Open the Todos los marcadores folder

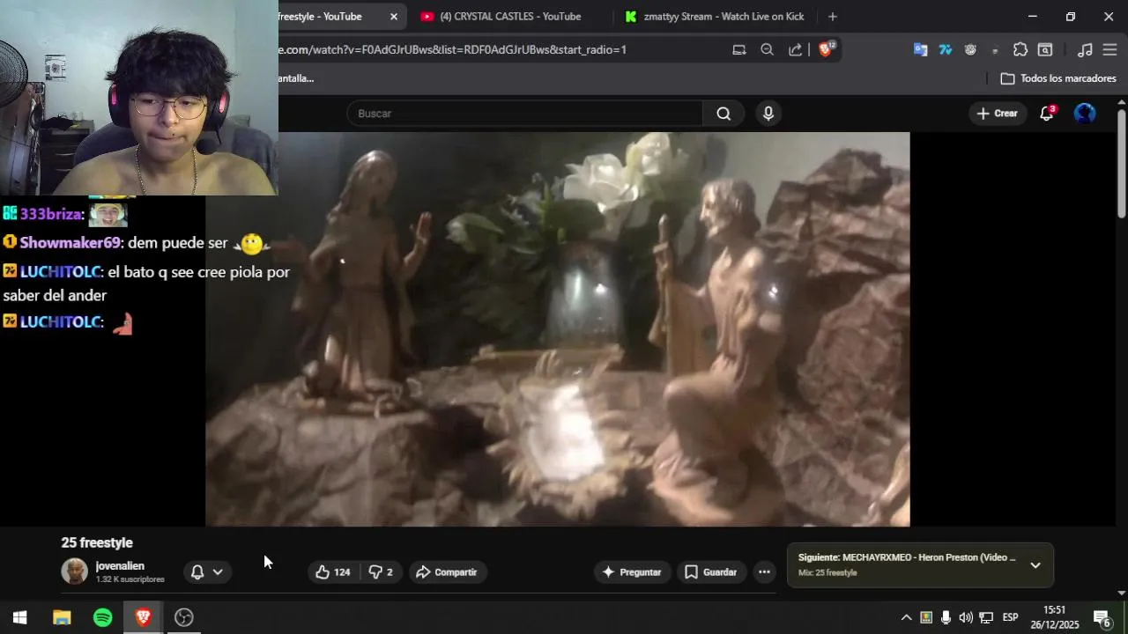coord(1058,78)
